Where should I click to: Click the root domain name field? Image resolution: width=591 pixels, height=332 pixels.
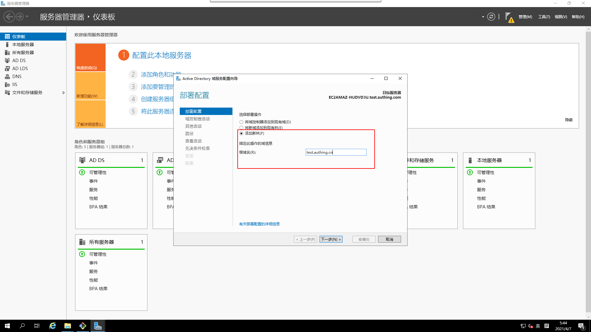click(x=336, y=152)
